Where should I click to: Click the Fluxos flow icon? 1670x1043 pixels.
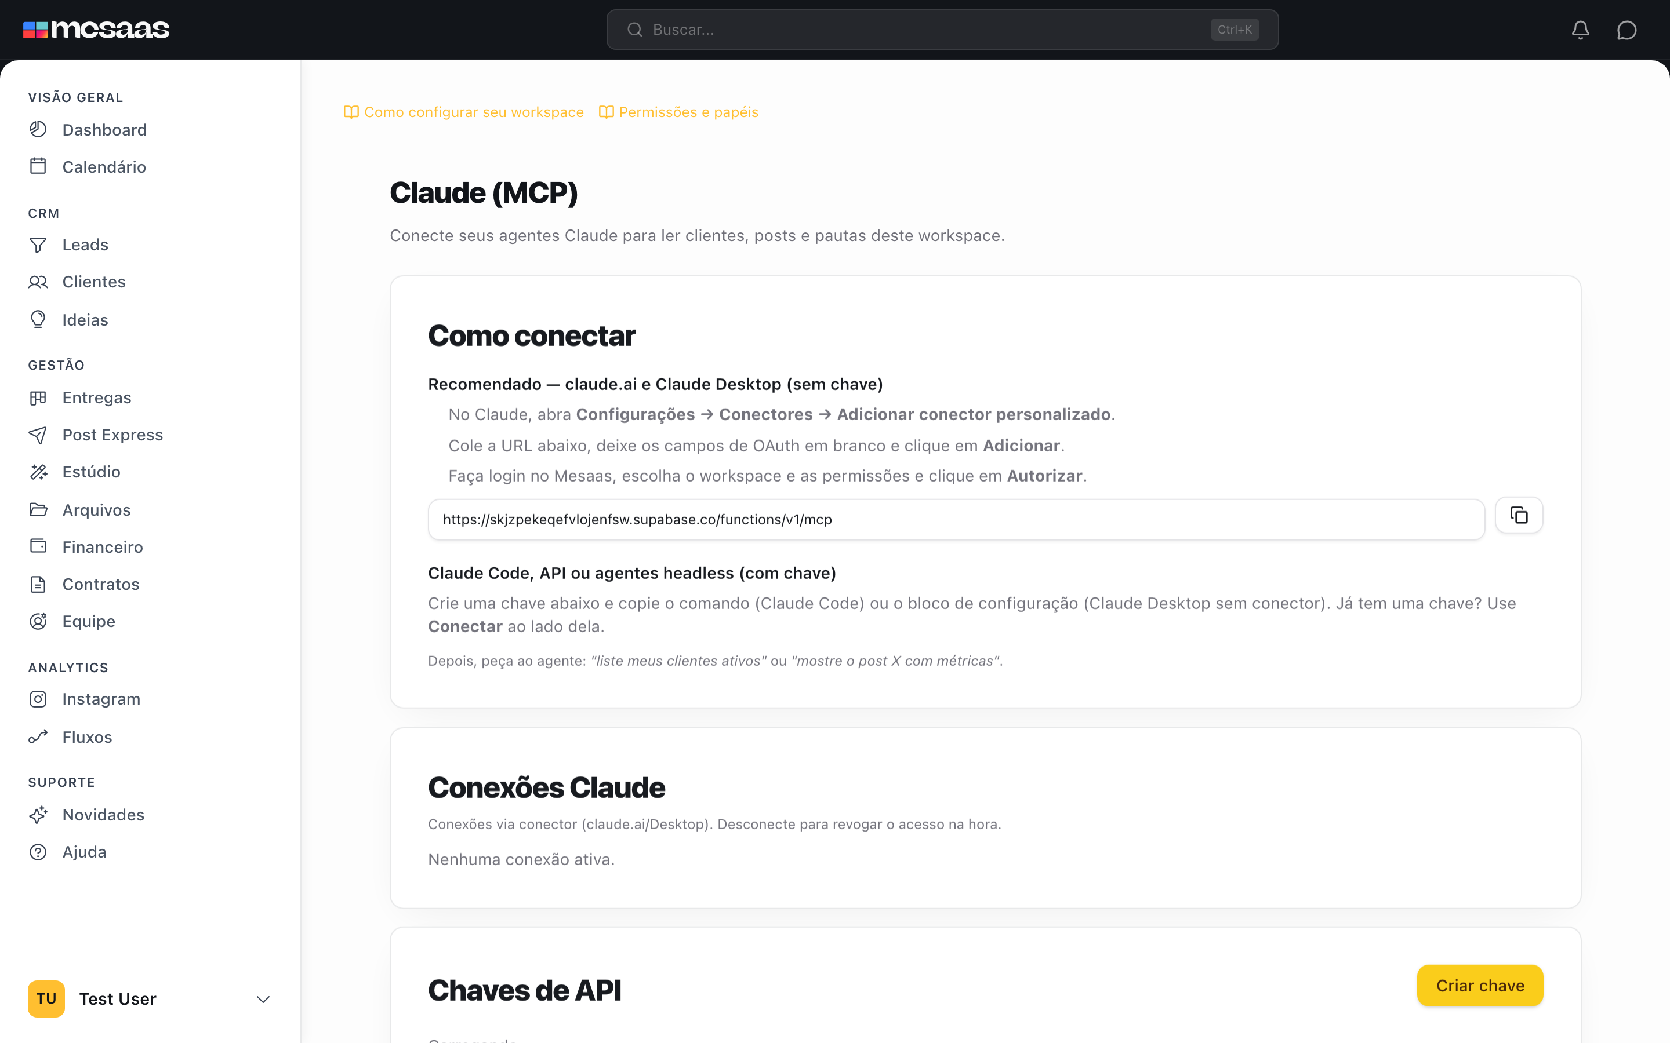(x=38, y=736)
